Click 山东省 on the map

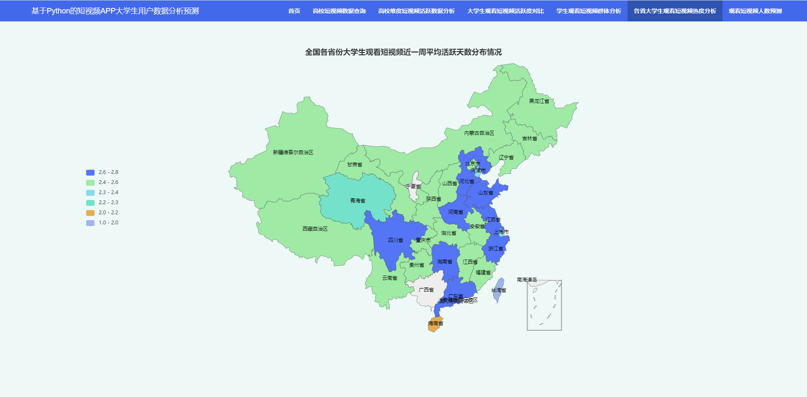[485, 193]
